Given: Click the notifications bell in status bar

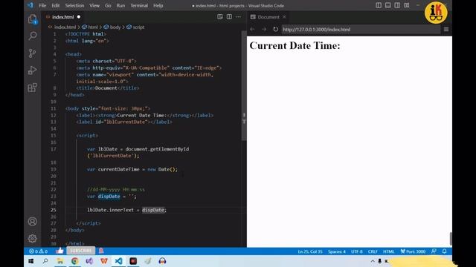Looking at the screenshot, I should (445, 251).
